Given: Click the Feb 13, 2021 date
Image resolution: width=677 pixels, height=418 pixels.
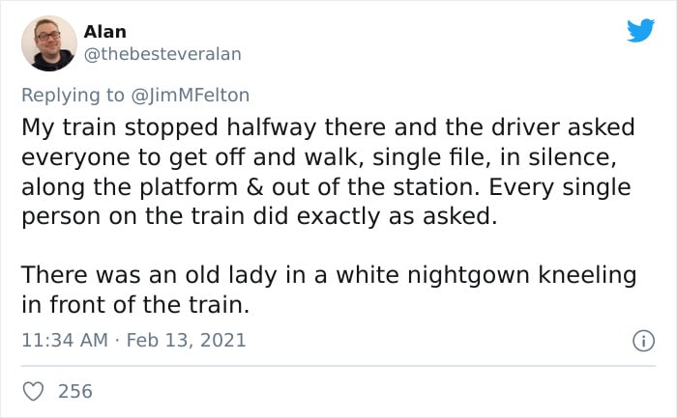Looking at the screenshot, I should (x=186, y=340).
